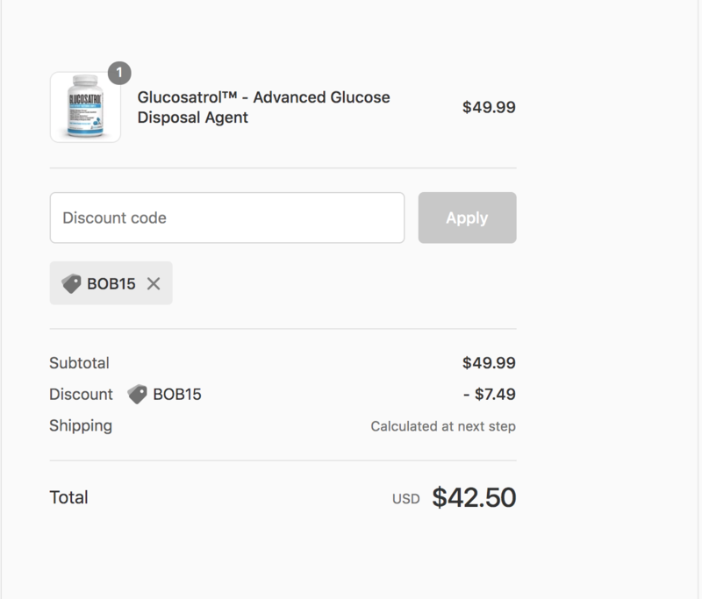Click the discount amount - $7.49
This screenshot has width=702, height=599.
click(x=490, y=394)
